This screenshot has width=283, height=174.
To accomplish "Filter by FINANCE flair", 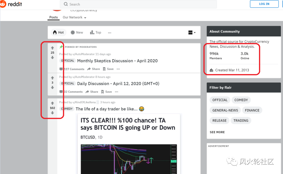I will click(252, 110).
